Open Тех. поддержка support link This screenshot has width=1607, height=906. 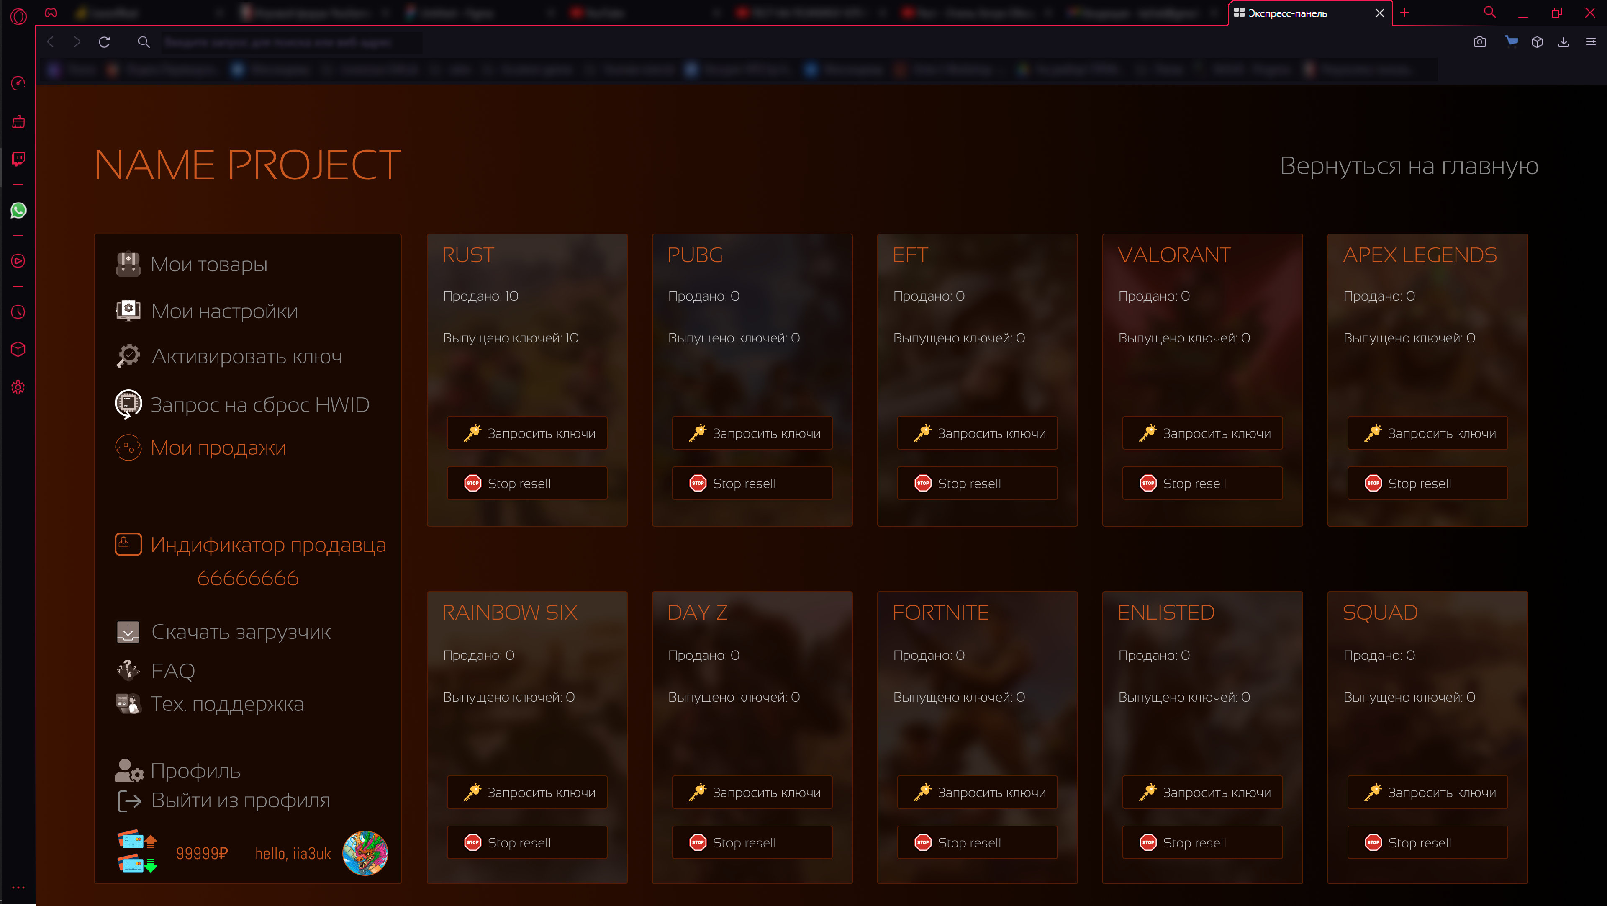(x=210, y=704)
